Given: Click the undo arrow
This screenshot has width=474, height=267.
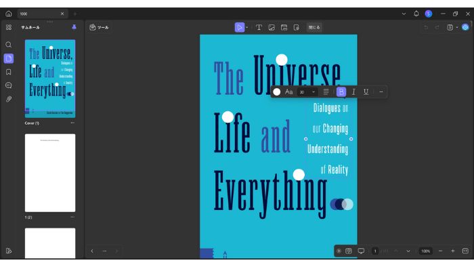Looking at the screenshot, I should [426, 28].
